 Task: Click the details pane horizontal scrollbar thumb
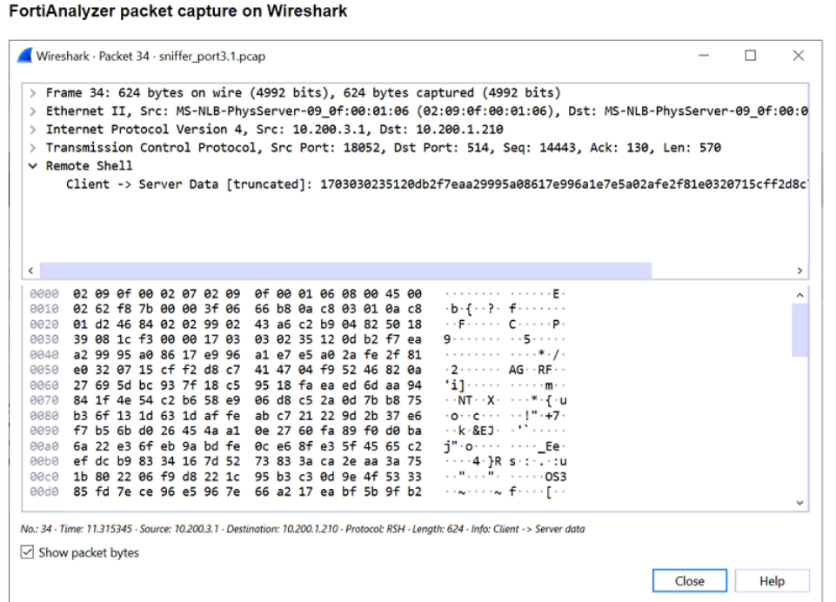coord(345,271)
